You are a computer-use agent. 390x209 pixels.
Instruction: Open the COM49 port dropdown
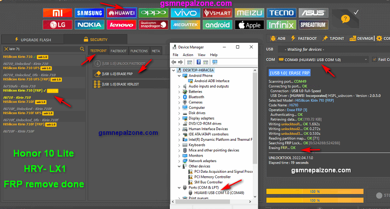[x=323, y=60]
